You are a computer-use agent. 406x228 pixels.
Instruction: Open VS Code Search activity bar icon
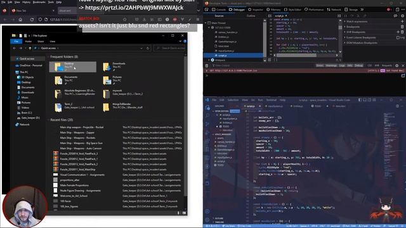coord(207,115)
